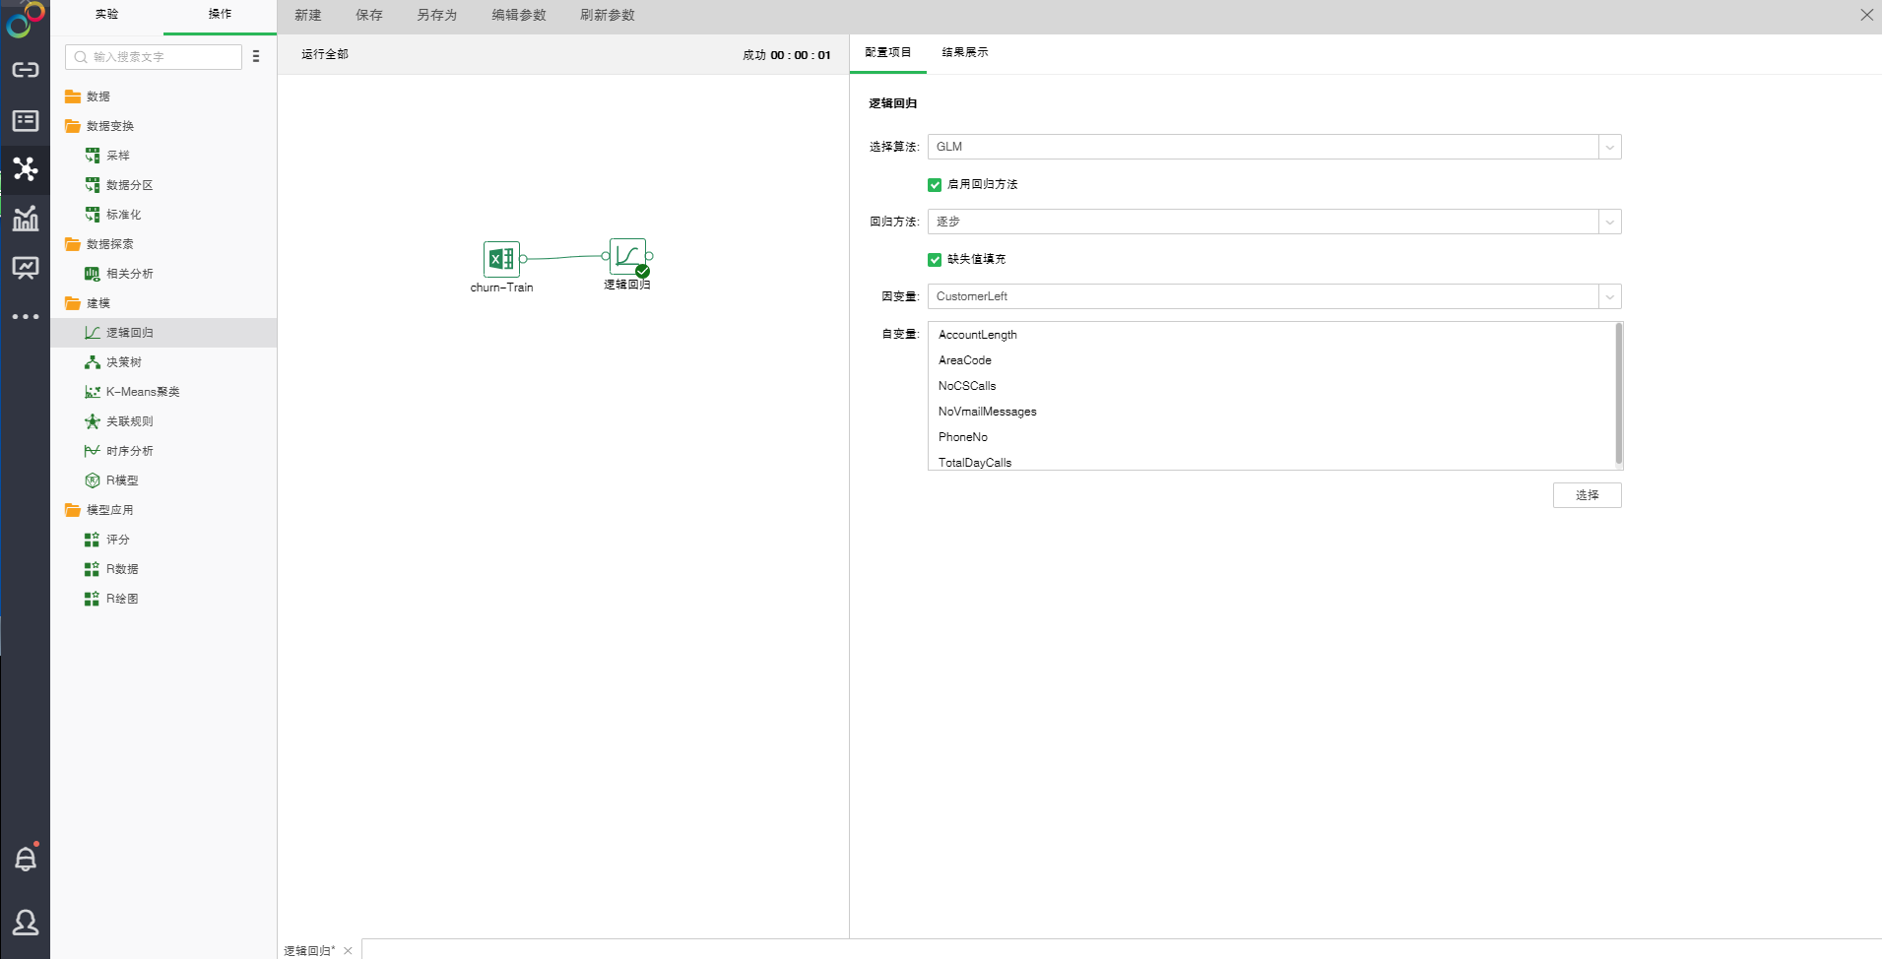The height and width of the screenshot is (959, 1882).
Task: Click the churn-Train Excel data node
Action: pyautogui.click(x=501, y=259)
